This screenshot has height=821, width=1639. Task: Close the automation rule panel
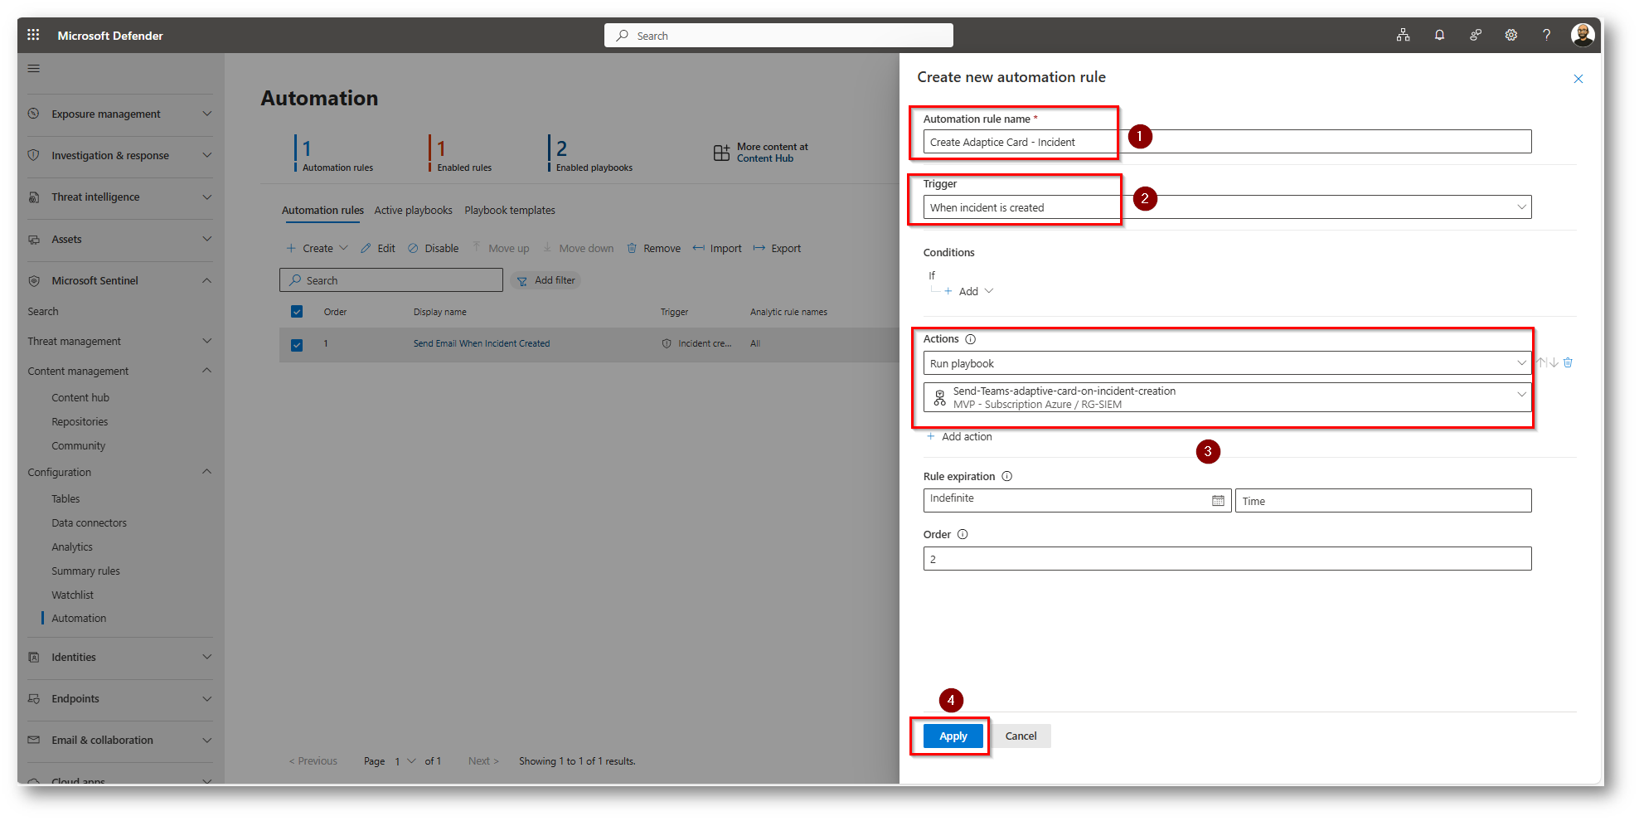(x=1578, y=79)
